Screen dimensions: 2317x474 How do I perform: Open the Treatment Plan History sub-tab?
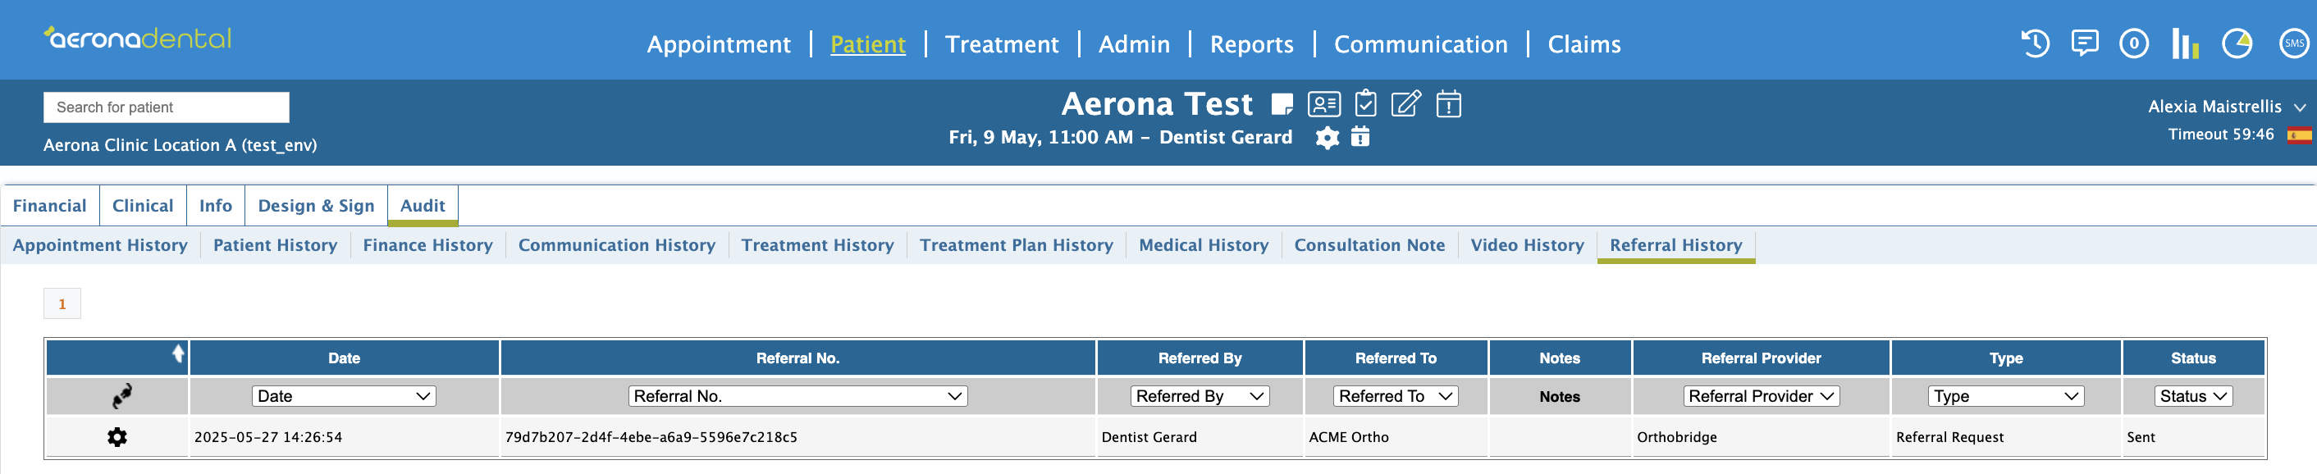tap(1017, 244)
